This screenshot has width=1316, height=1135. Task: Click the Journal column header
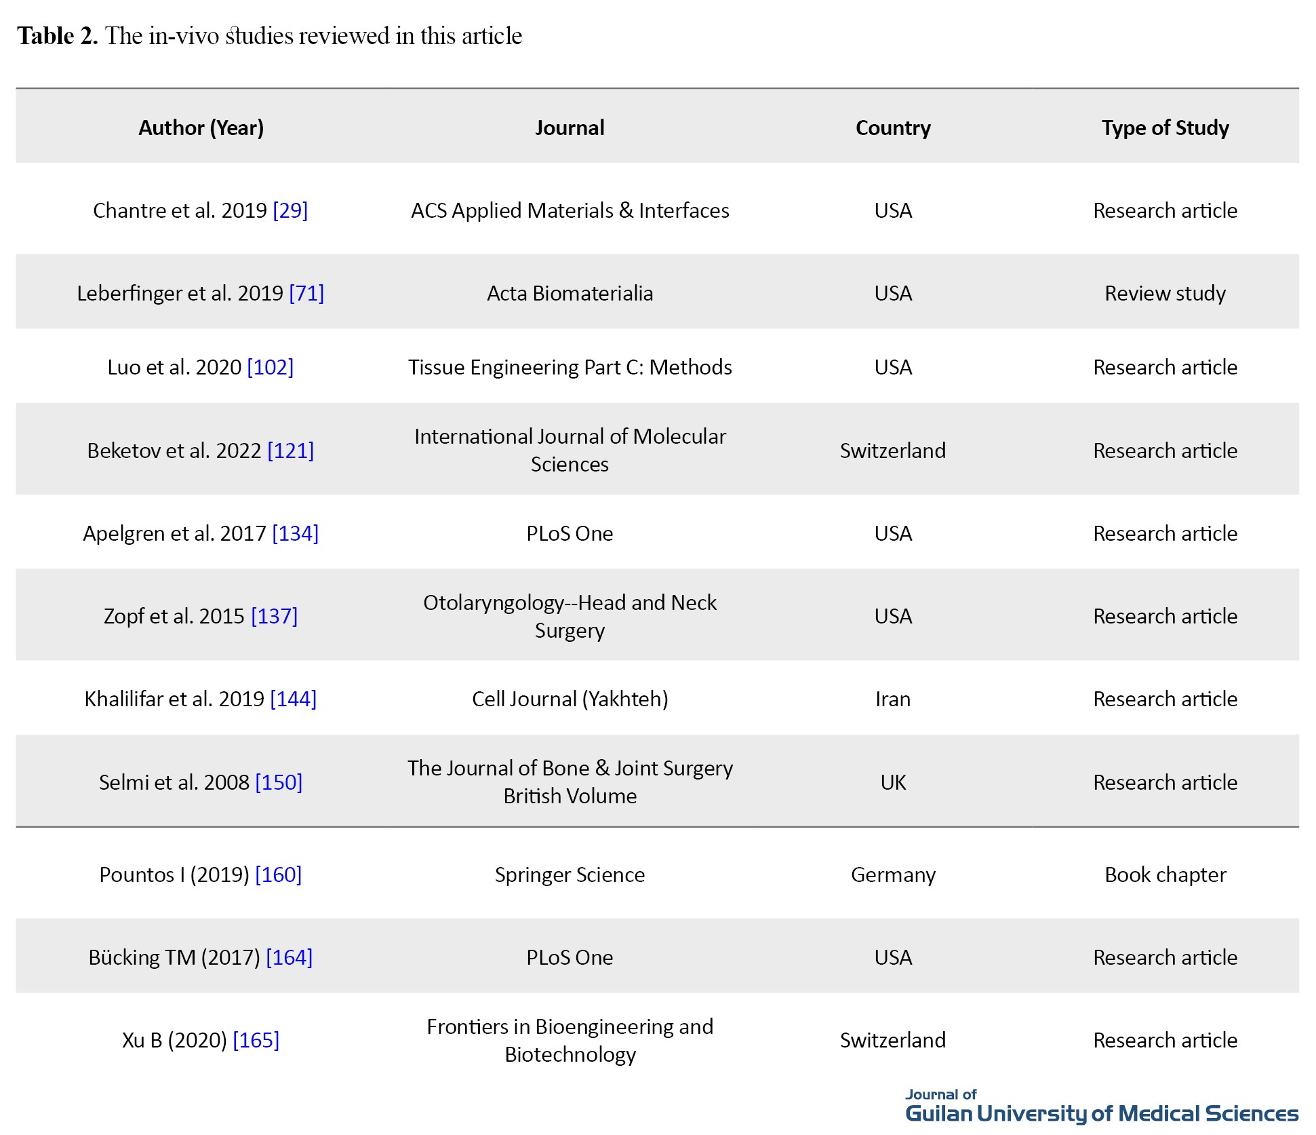(x=570, y=128)
